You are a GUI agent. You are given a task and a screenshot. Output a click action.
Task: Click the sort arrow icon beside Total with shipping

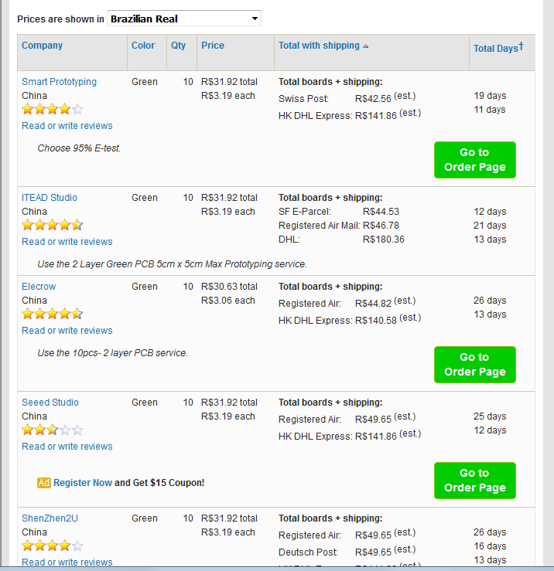(x=365, y=46)
